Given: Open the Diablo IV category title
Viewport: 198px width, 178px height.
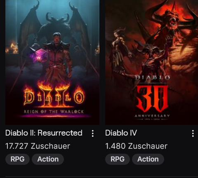Looking at the screenshot, I should click(121, 133).
